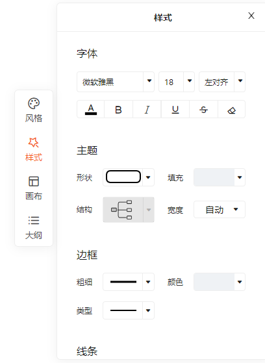The image size is (265, 363).
Task: Expand the 微软雅黑 font family dropdown
Action: [116, 82]
